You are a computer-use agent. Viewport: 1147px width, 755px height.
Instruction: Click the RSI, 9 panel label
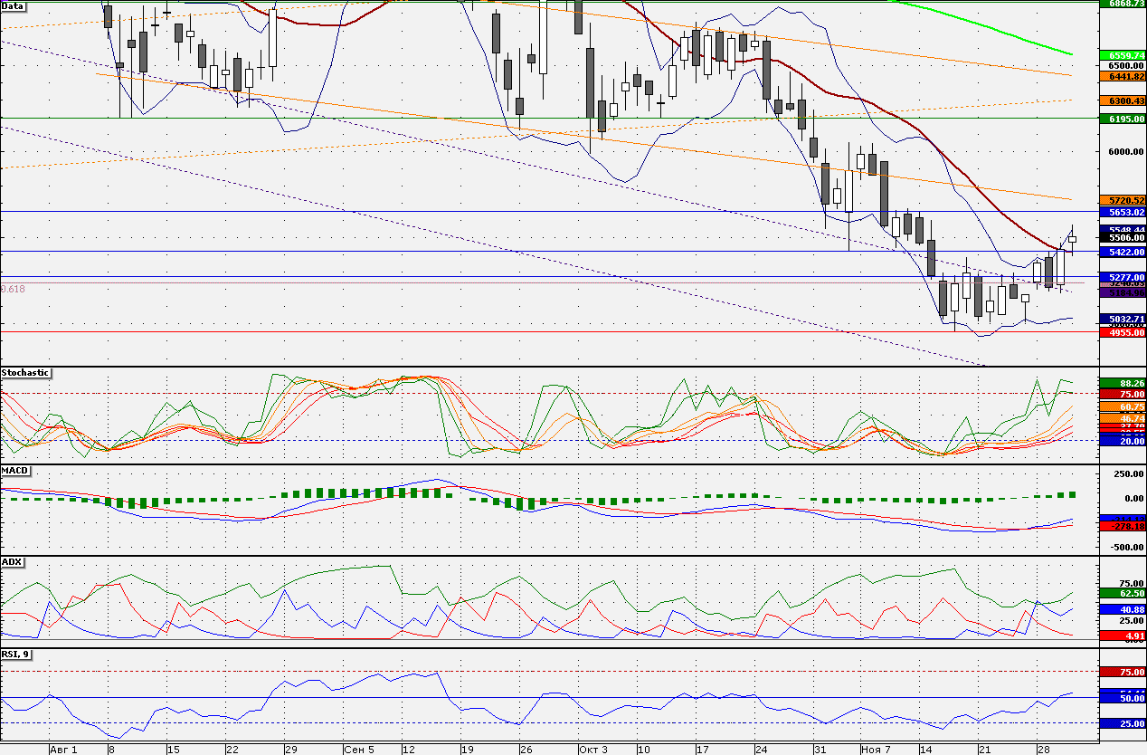coord(17,653)
